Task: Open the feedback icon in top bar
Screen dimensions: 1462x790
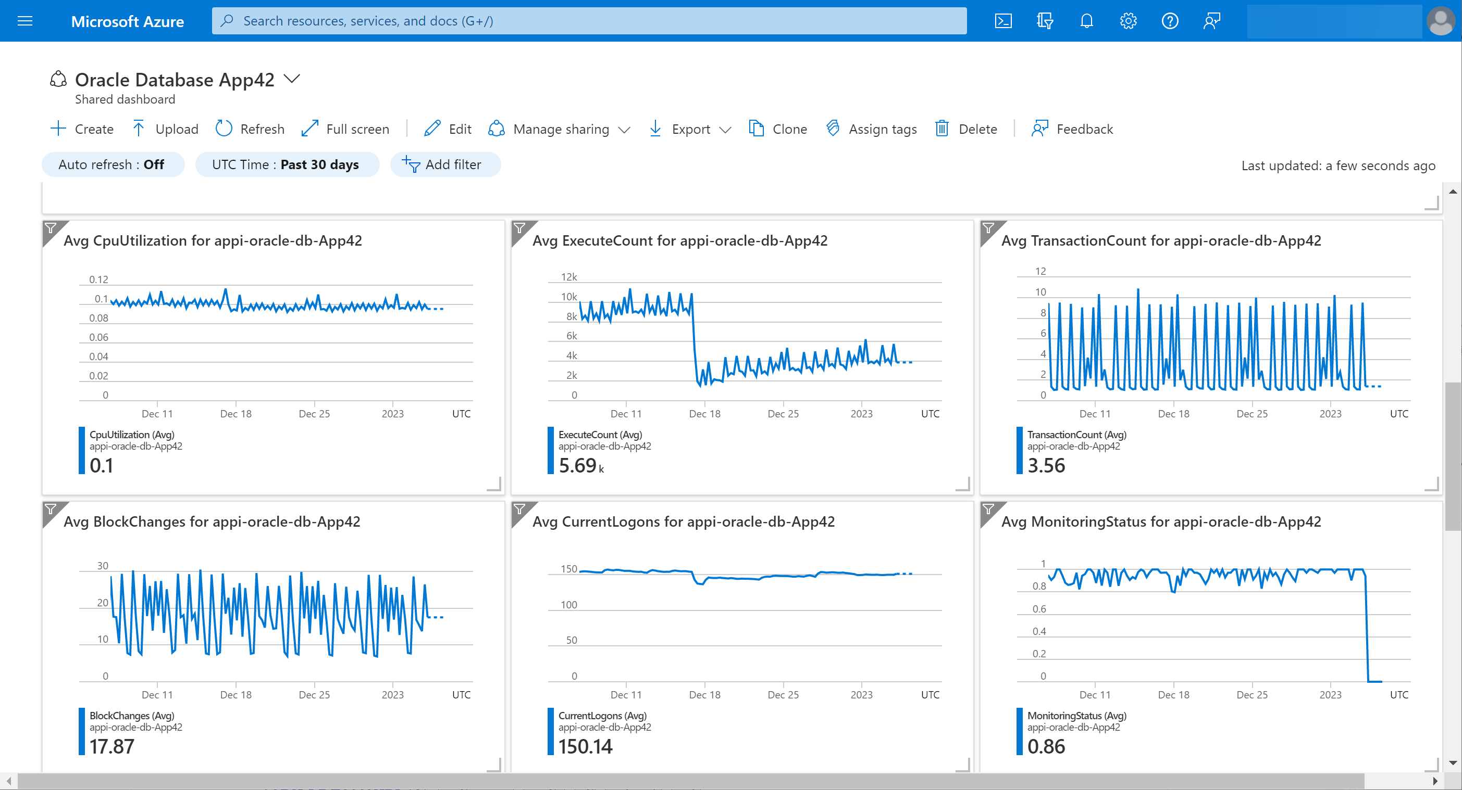Action: pos(1211,21)
